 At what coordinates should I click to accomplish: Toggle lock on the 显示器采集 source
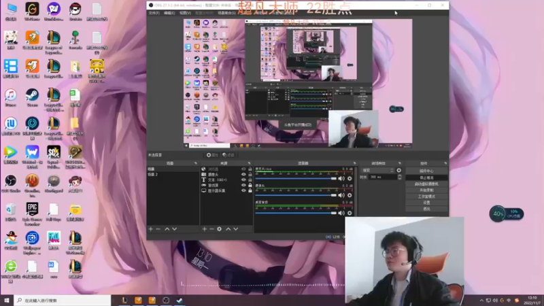(250, 190)
